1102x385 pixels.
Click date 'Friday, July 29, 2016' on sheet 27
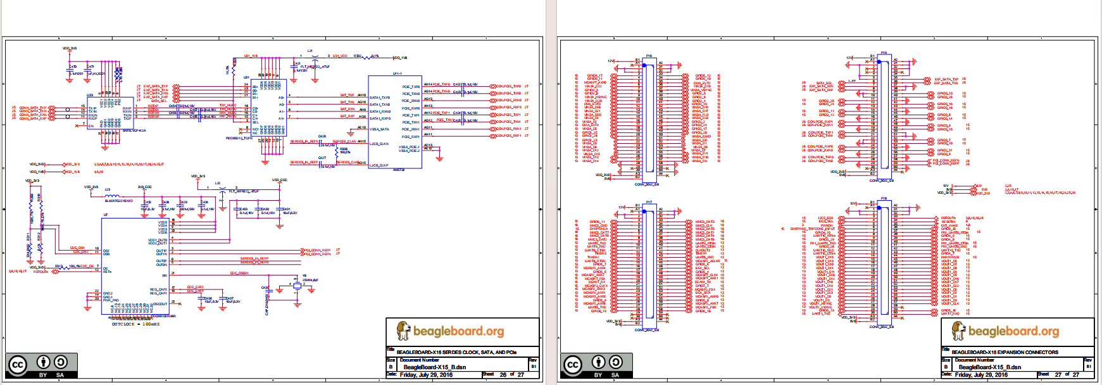click(981, 375)
